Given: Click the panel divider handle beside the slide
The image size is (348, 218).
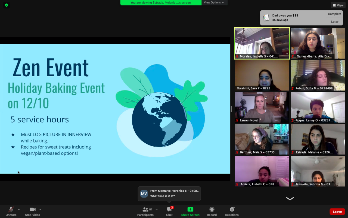Looking at the screenshot, I should (x=231, y=109).
